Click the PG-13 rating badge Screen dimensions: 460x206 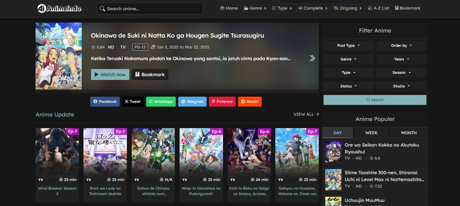(140, 47)
